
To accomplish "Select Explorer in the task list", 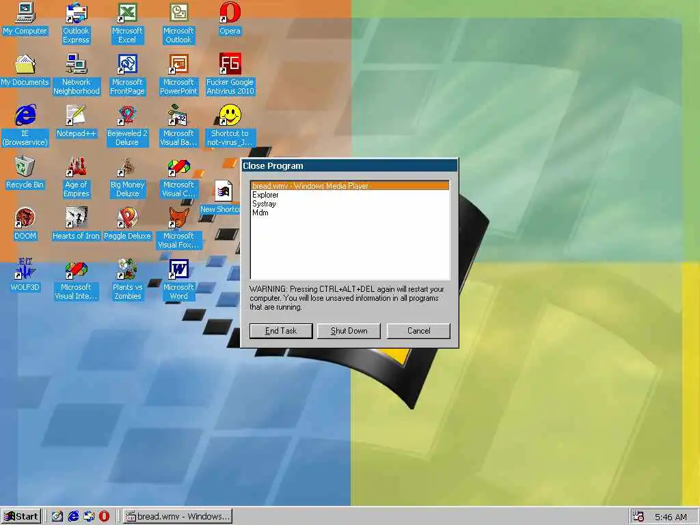I will click(350, 195).
